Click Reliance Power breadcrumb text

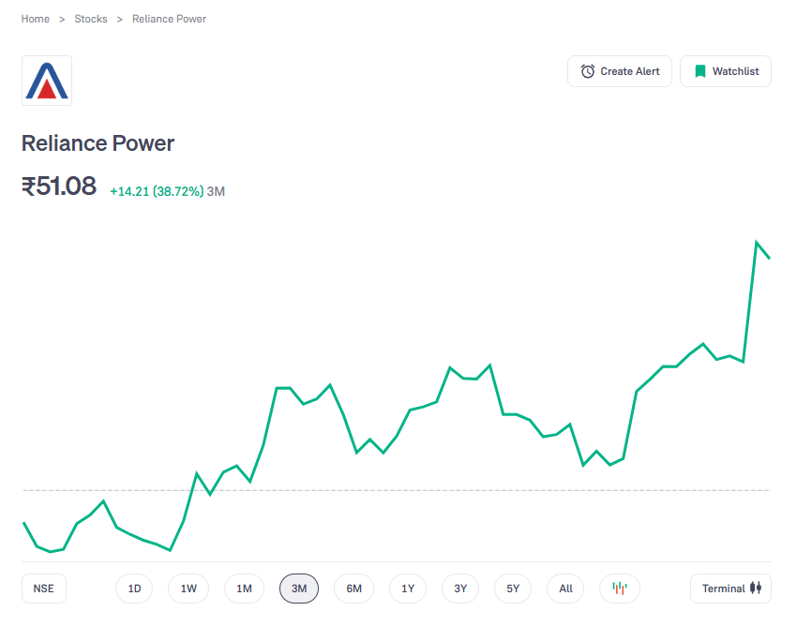tap(170, 19)
